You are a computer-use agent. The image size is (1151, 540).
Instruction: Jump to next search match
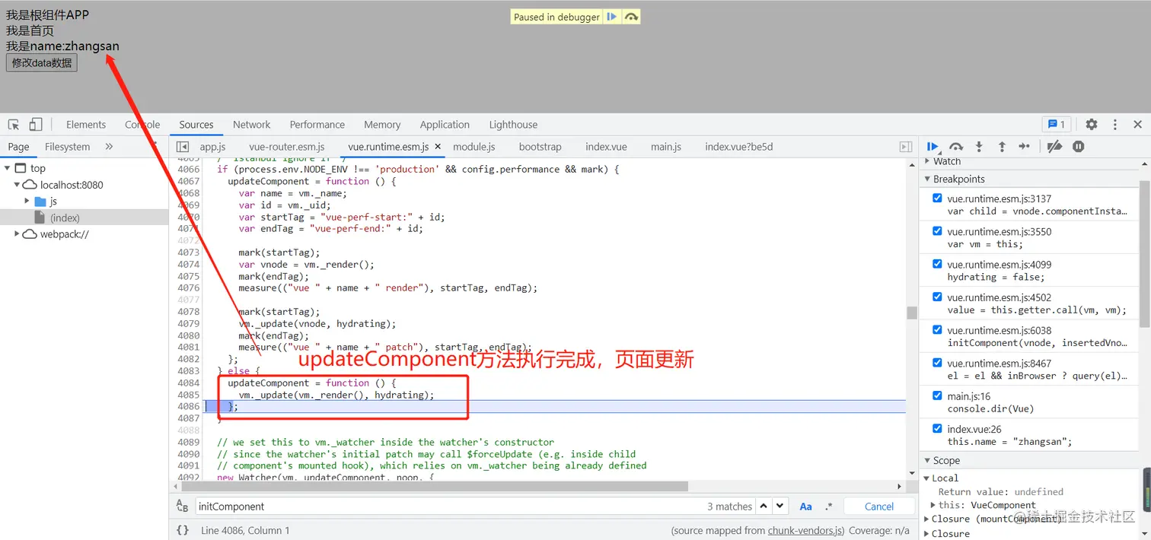coord(780,506)
